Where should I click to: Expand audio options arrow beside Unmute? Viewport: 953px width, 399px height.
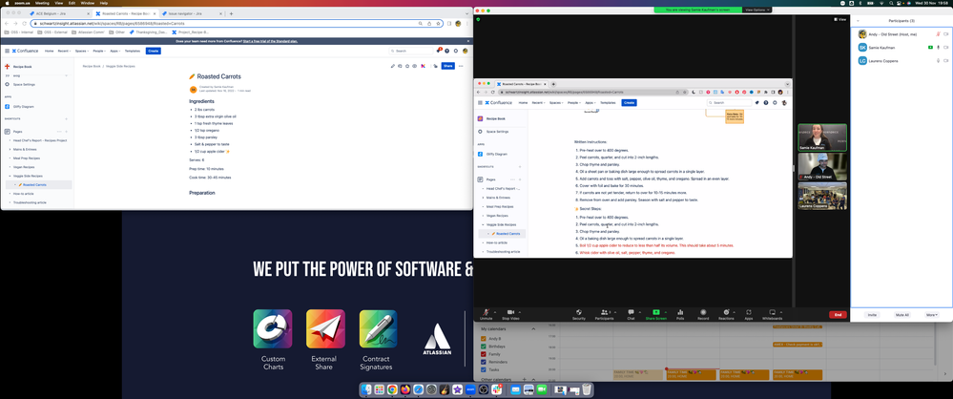495,311
